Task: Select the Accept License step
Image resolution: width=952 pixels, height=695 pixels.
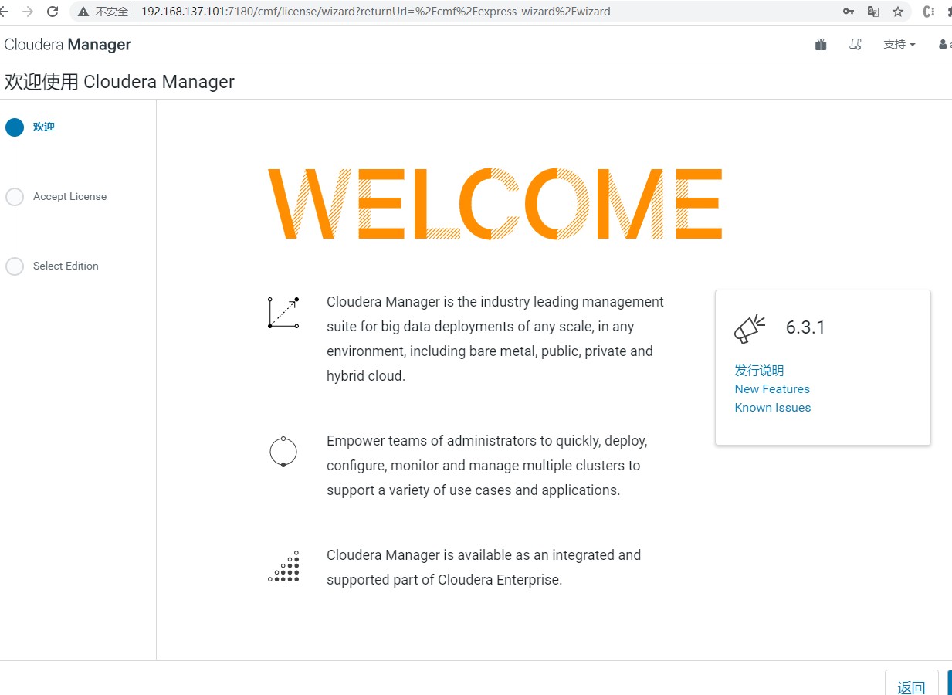Action: 69,196
